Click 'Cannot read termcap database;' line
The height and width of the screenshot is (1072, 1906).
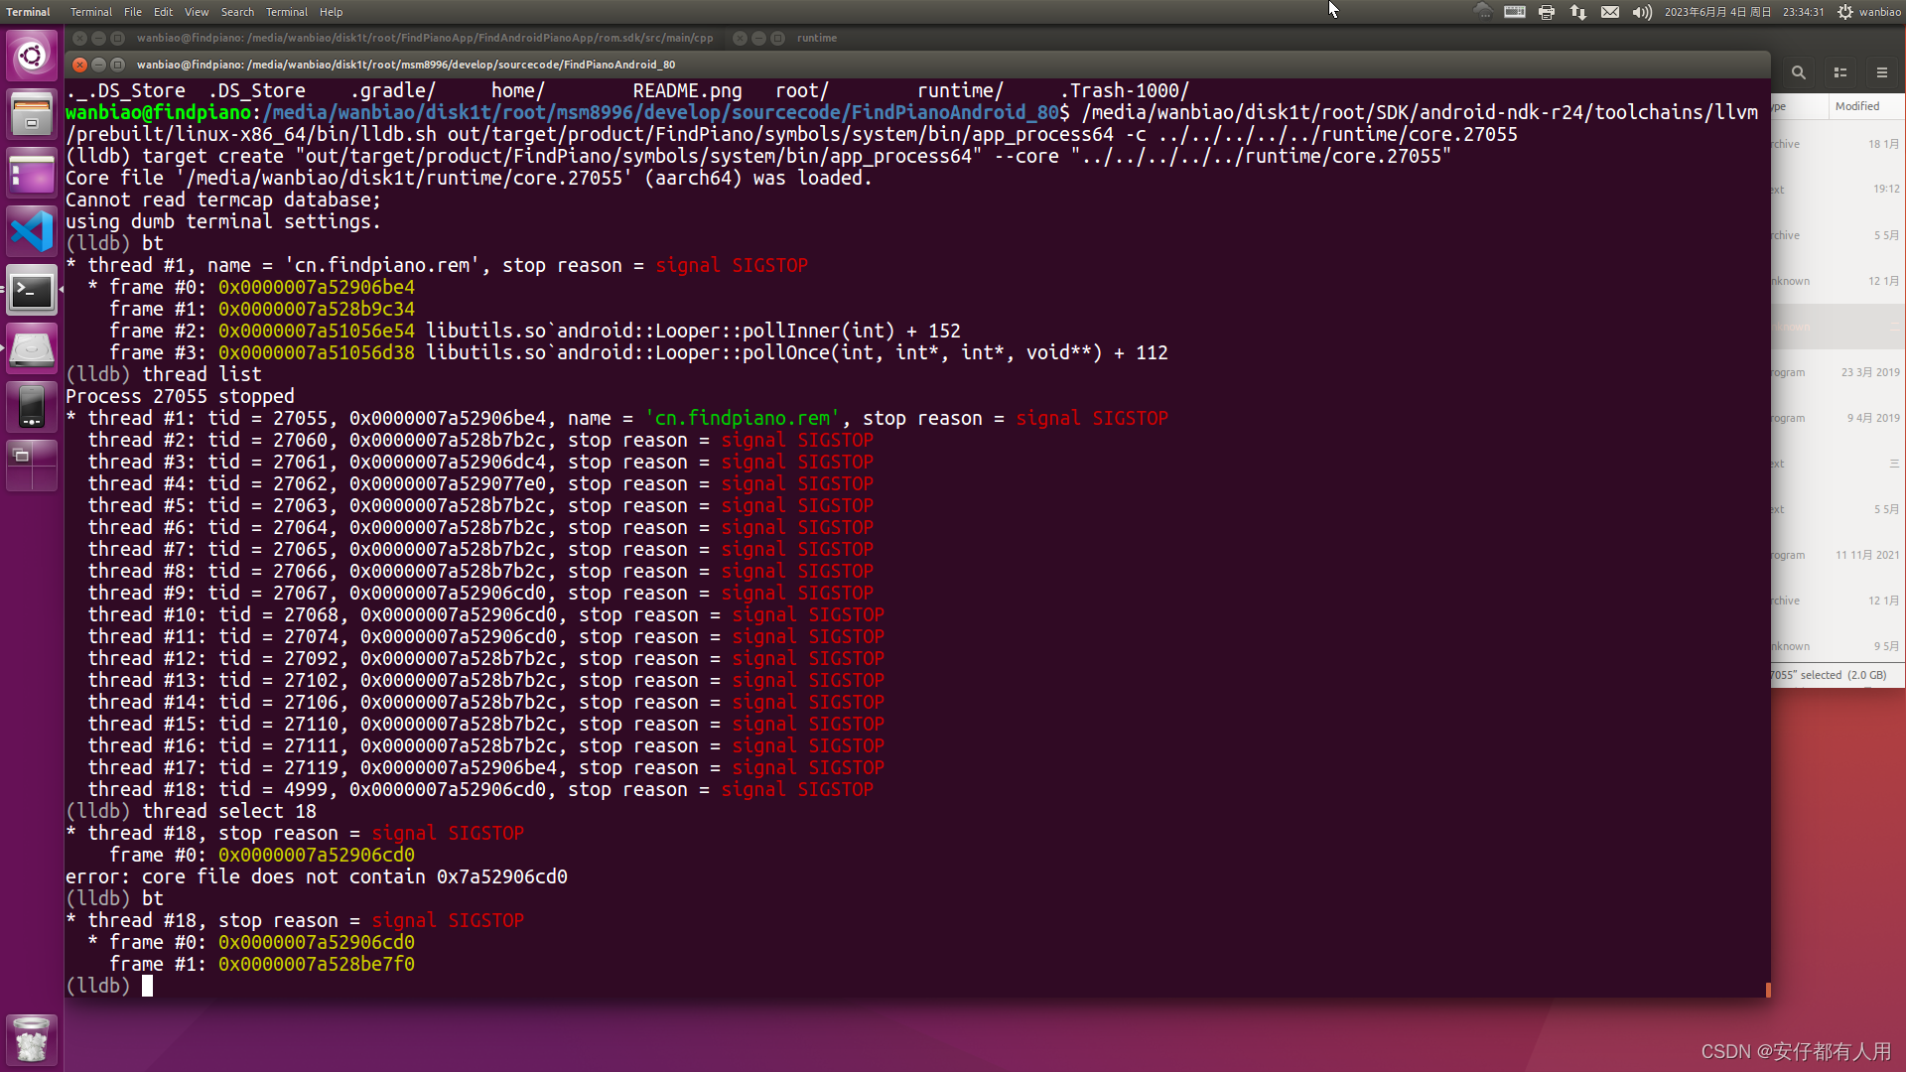(x=223, y=200)
